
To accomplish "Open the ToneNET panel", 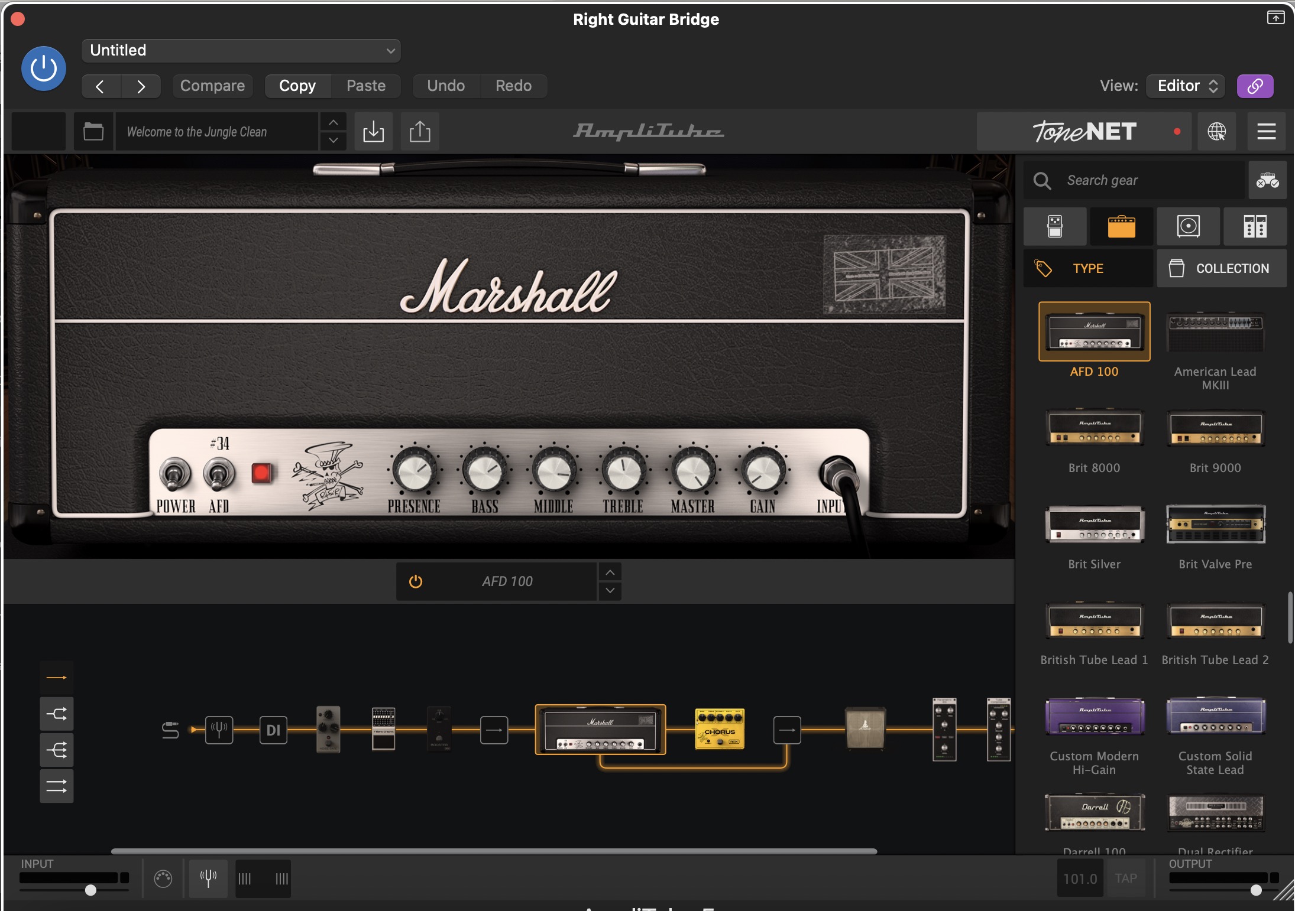I will [x=1084, y=131].
